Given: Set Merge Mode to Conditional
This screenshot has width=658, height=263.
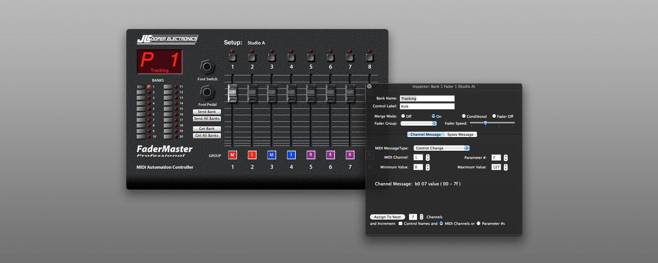Looking at the screenshot, I should pos(464,116).
